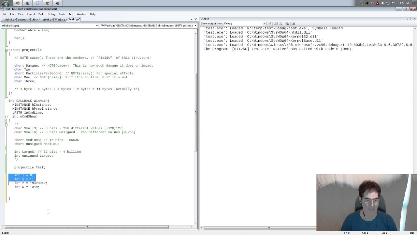Open the Edit menu
The width and height of the screenshot is (417, 235).
point(12,14)
